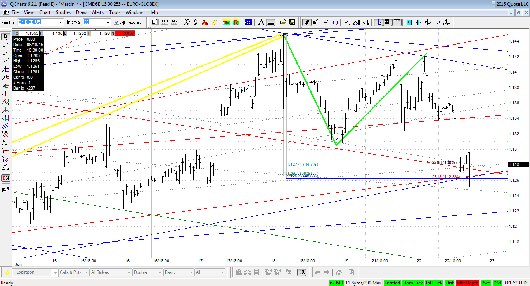Click the save floppy disk icon
This screenshot has width=530, height=286.
coord(292,22)
